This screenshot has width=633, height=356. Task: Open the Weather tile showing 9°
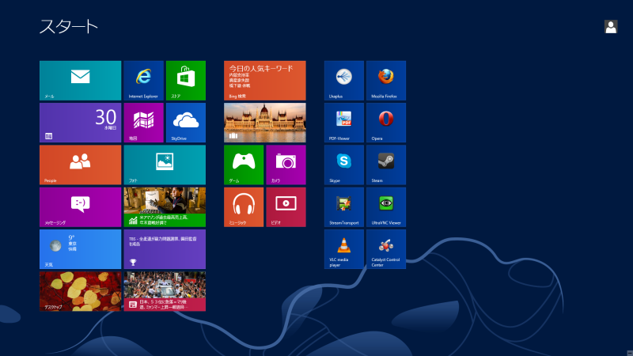pos(81,249)
